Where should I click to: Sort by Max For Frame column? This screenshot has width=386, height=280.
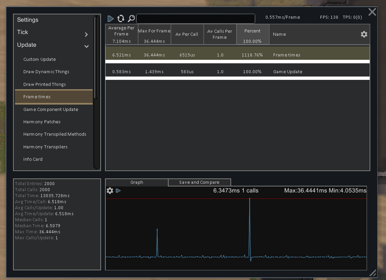coord(154,34)
